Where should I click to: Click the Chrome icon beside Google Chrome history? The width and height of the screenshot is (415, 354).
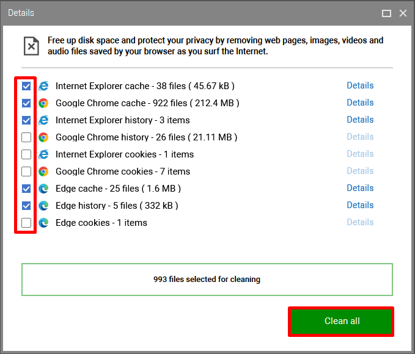[x=43, y=137]
